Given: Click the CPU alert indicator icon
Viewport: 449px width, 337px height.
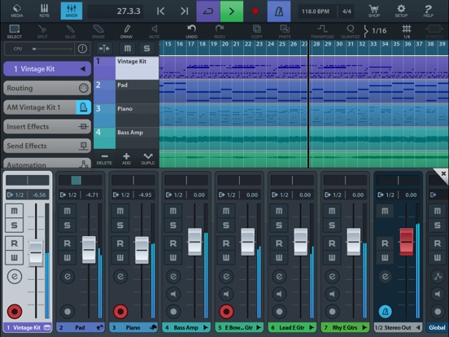Looking at the screenshot, I should coord(82,49).
